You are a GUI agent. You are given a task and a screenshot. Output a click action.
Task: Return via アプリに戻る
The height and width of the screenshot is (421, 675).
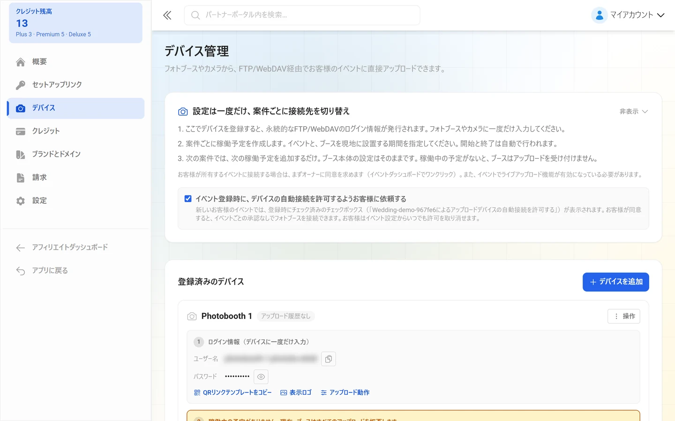(75, 270)
